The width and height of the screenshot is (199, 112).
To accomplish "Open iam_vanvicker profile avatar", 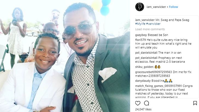I will (x=140, y=7).
